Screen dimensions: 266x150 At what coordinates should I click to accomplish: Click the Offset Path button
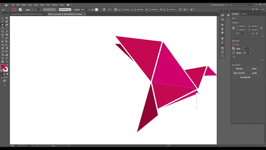[239, 69]
